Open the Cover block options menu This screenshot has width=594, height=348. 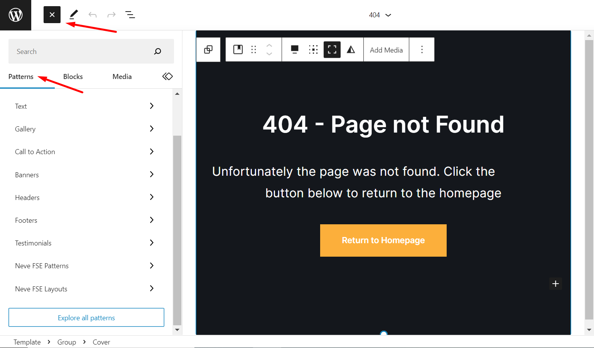(422, 49)
